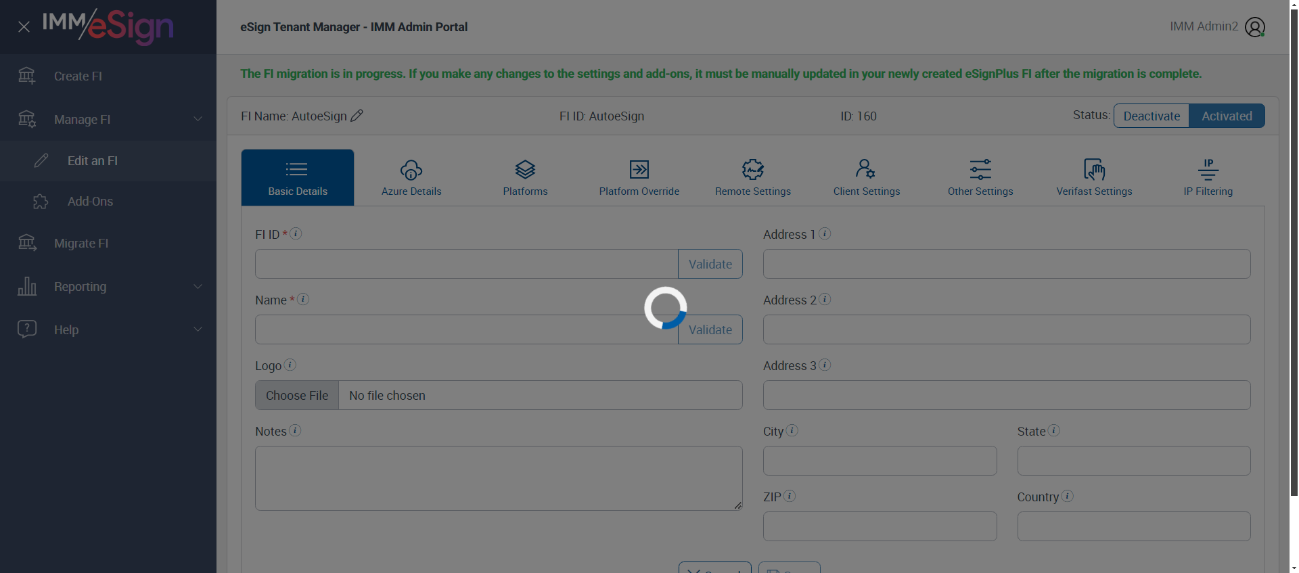The width and height of the screenshot is (1299, 573).
Task: Show info for the Country field
Action: (1068, 496)
